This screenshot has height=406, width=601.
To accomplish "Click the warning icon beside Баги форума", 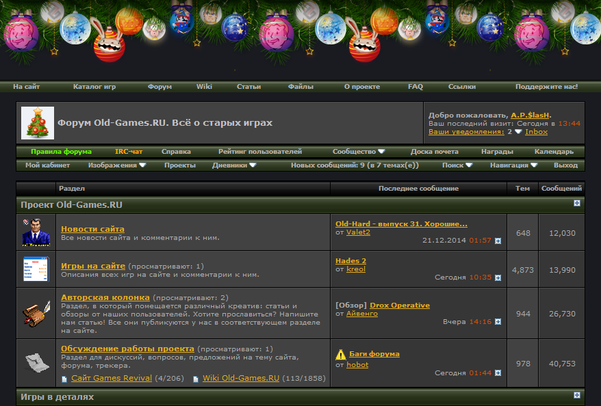I will (340, 355).
